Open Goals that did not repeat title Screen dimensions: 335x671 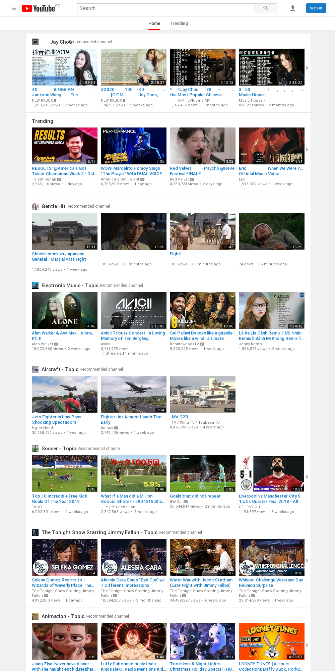(x=195, y=496)
